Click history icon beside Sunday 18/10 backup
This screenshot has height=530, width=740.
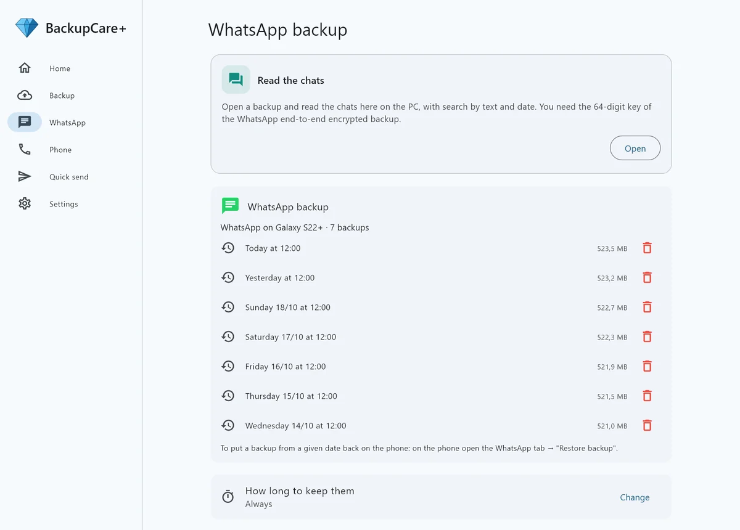click(228, 307)
